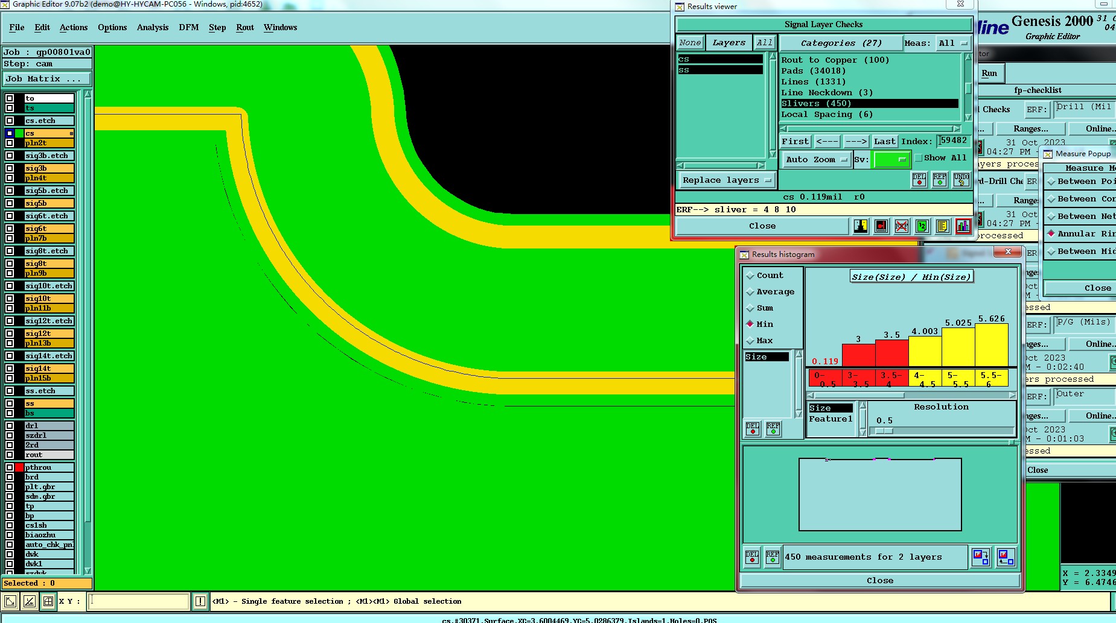Select Sum radio option in histogram
1116x623 pixels.
pyautogui.click(x=750, y=308)
